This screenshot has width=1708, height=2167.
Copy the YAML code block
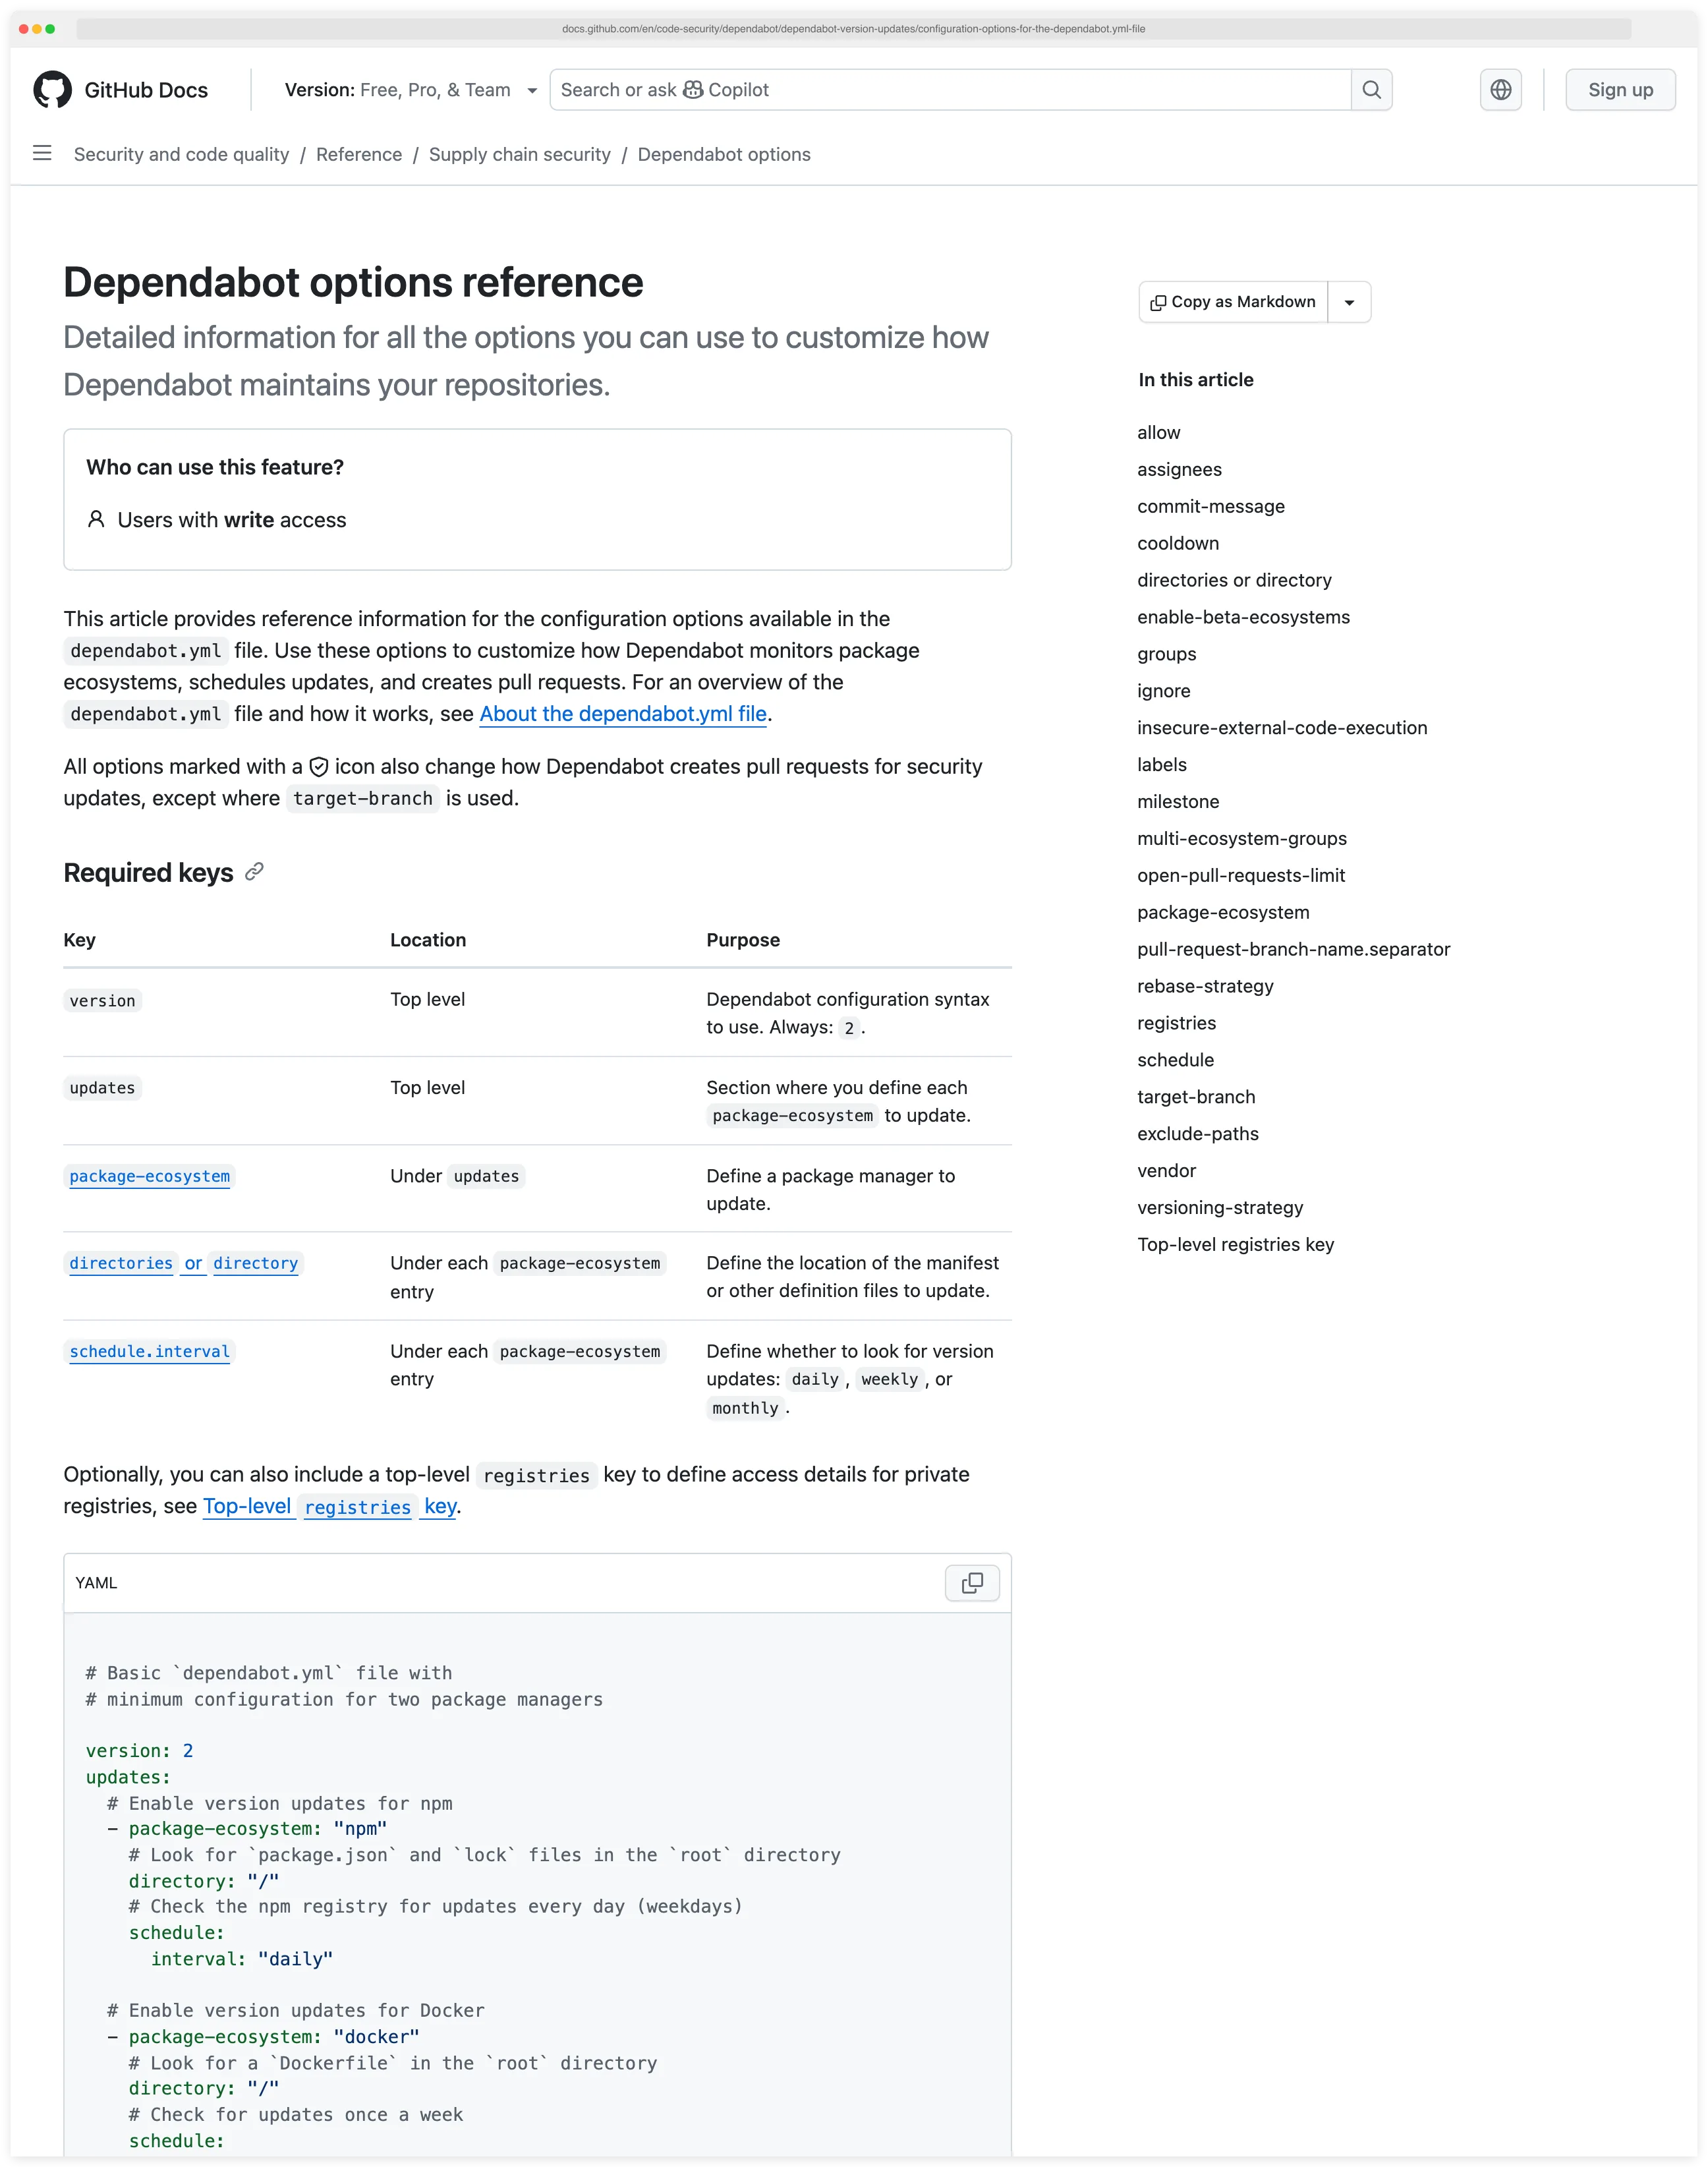[x=972, y=1583]
